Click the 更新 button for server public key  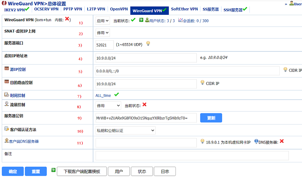[x=211, y=118]
